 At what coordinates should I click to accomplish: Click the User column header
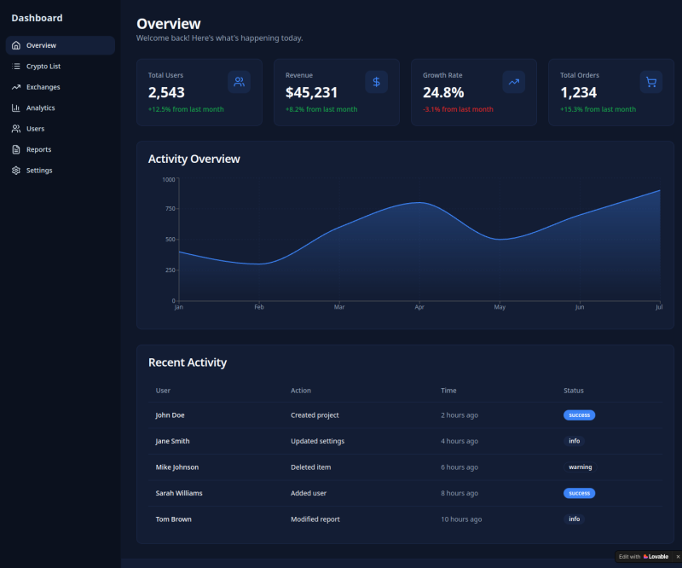pyautogui.click(x=163, y=391)
